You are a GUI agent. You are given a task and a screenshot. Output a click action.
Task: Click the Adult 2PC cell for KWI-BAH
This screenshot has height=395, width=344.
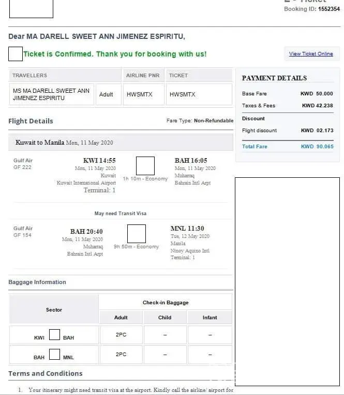(121, 335)
